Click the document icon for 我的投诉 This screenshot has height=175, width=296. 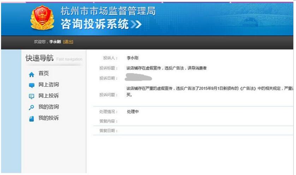pyautogui.click(x=31, y=119)
